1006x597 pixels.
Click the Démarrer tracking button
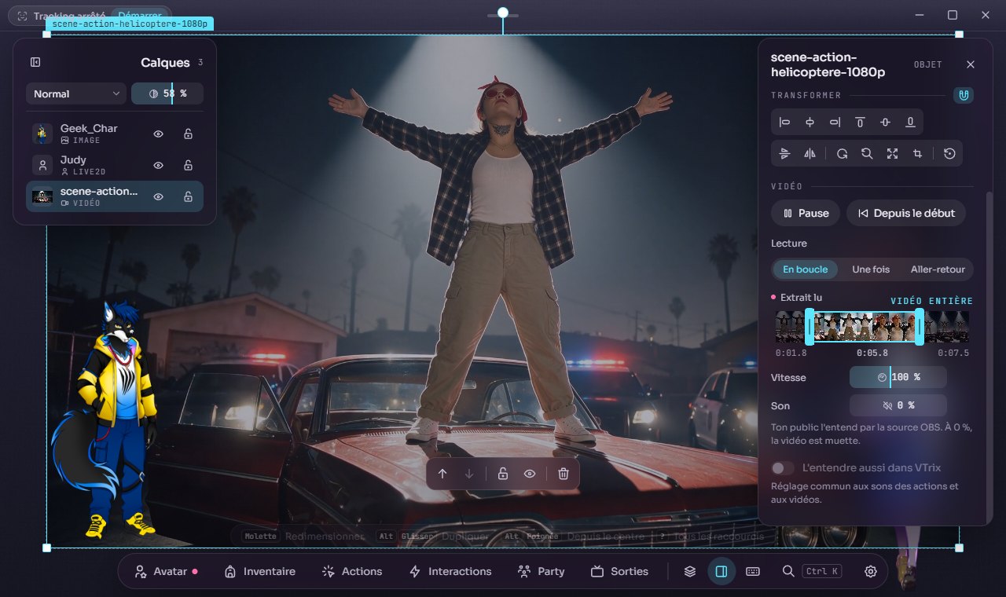tap(139, 15)
